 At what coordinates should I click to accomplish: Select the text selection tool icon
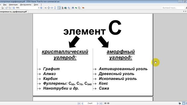tap(63, 8)
